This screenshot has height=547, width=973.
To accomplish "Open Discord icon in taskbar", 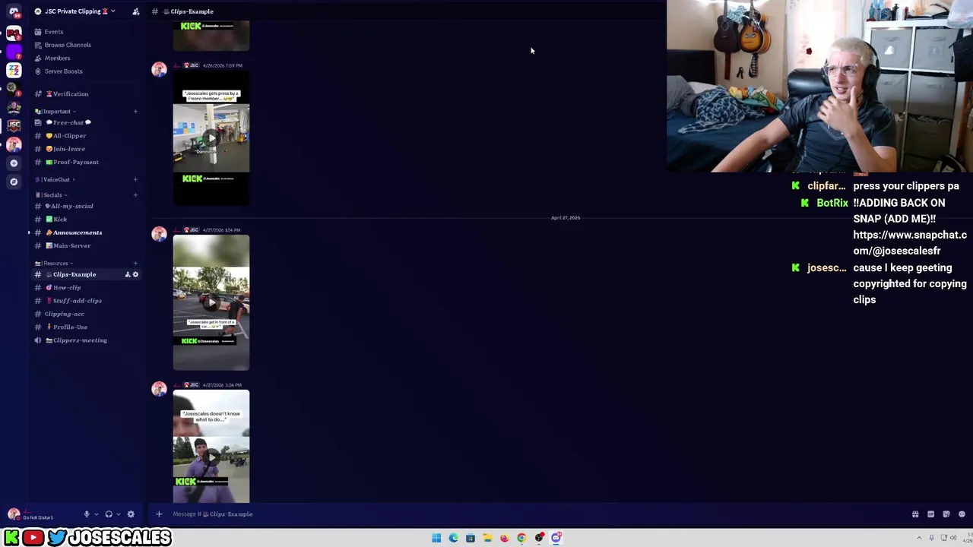I will [x=556, y=538].
